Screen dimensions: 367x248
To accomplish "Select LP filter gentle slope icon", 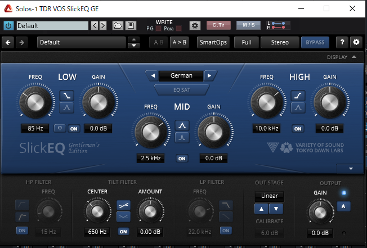I will pyautogui.click(x=226, y=217).
